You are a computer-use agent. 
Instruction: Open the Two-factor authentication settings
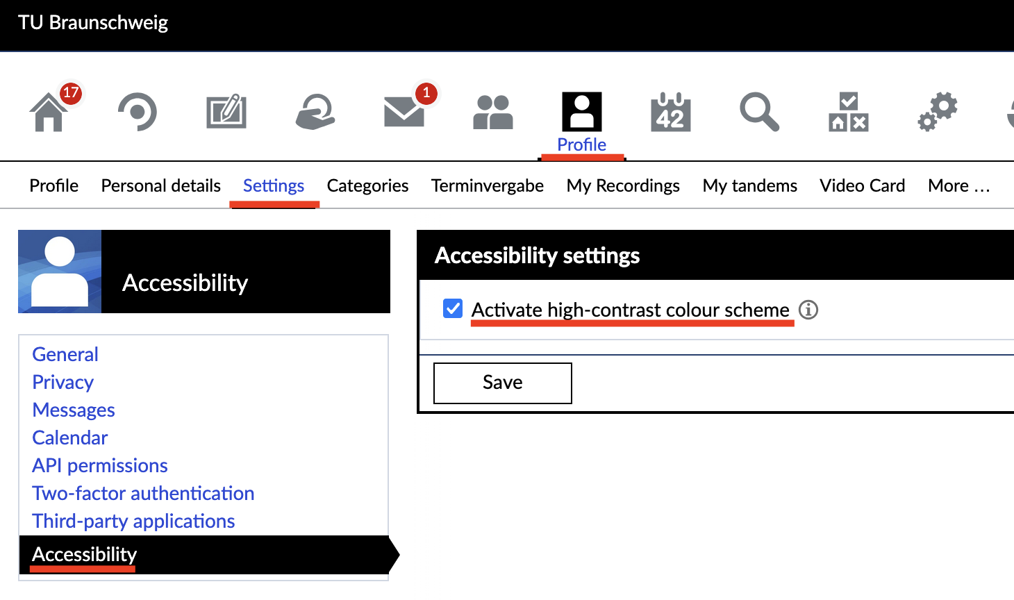(143, 493)
